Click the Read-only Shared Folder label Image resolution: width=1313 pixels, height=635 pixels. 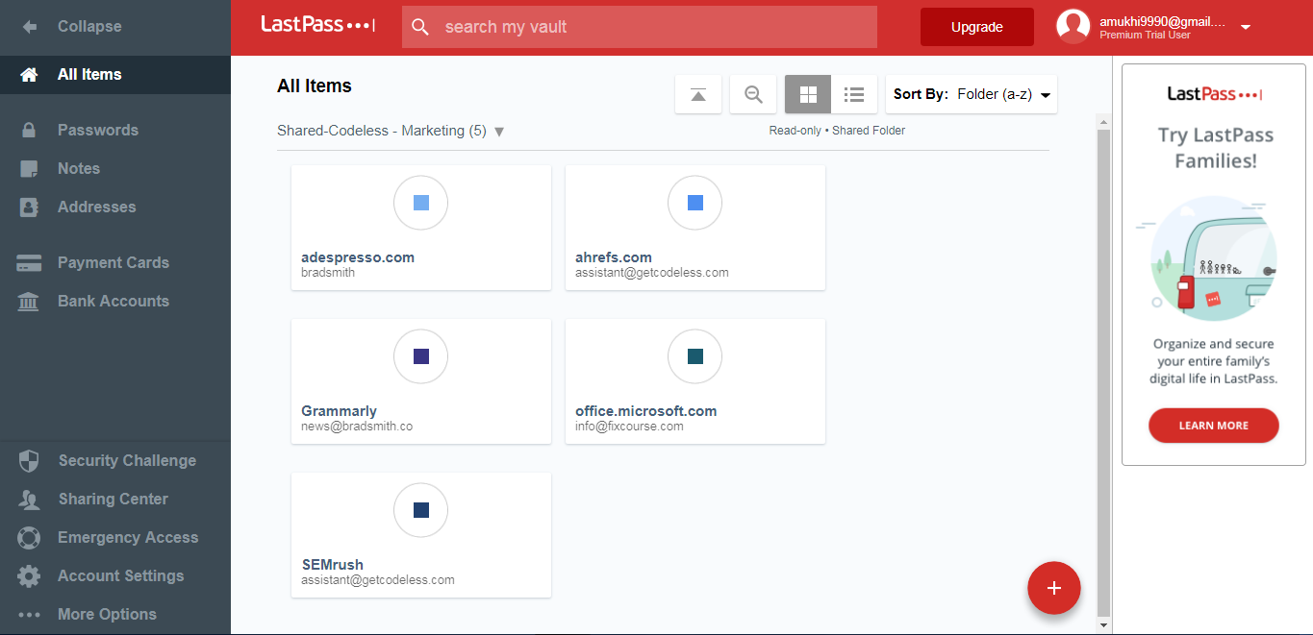tap(837, 131)
